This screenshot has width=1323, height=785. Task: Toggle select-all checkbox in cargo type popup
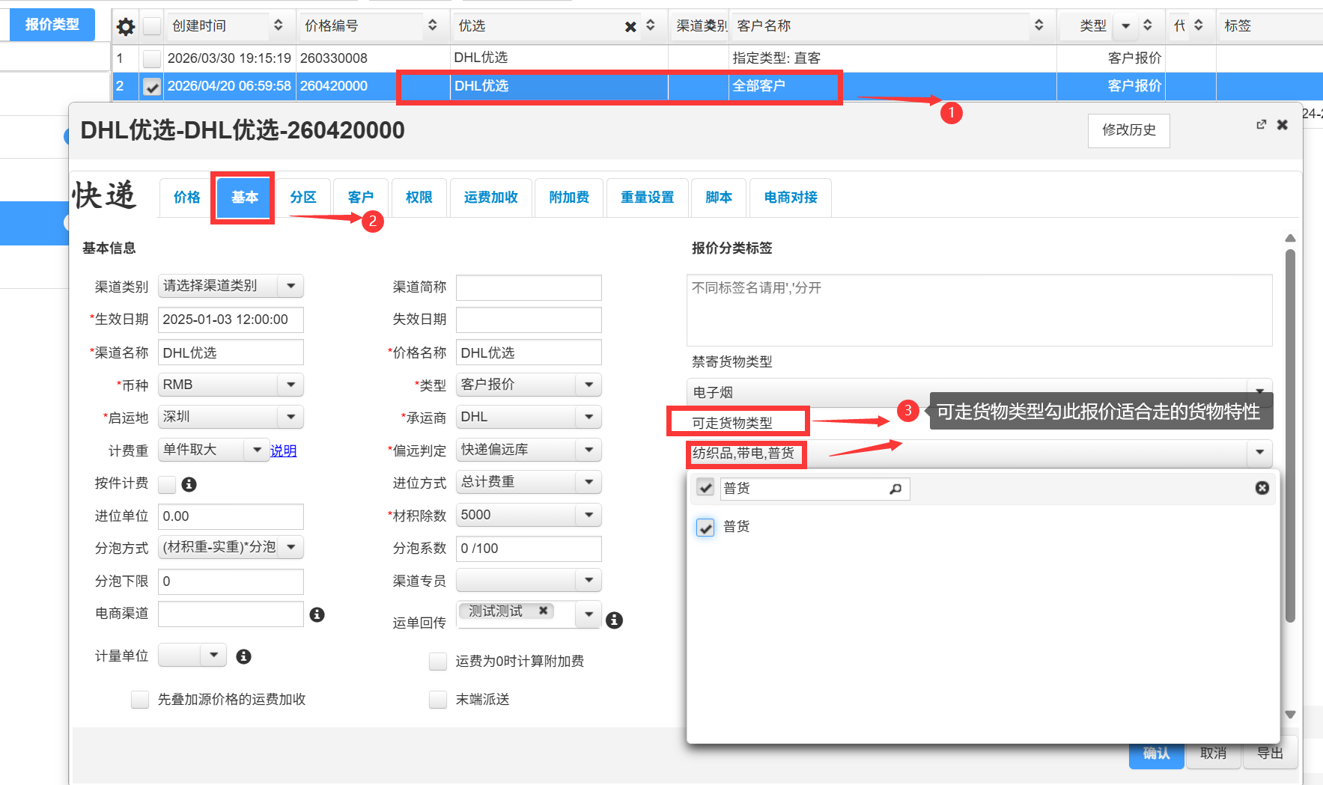[x=705, y=487]
